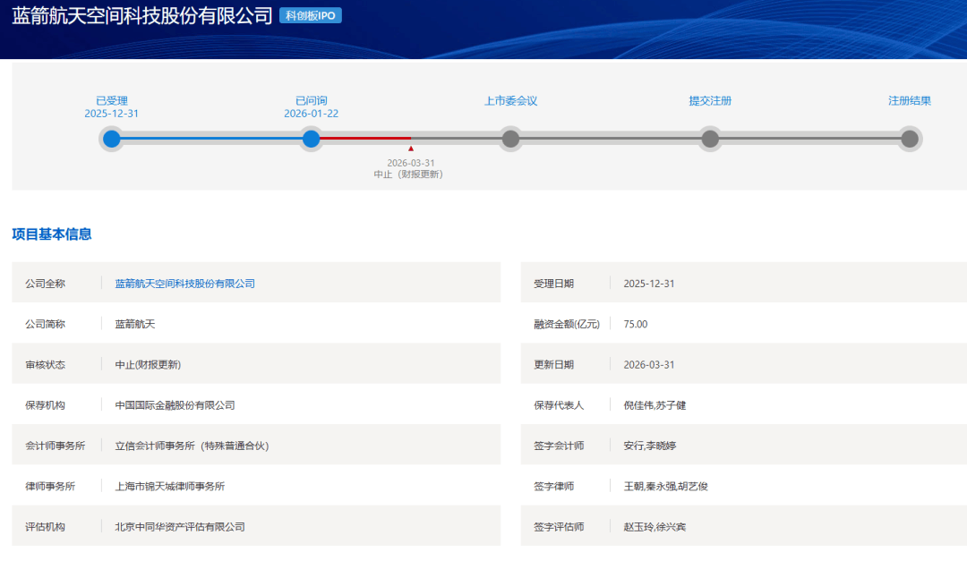Click the 中止（财报更新）text under the timeline
The image size is (967, 569).
(408, 174)
